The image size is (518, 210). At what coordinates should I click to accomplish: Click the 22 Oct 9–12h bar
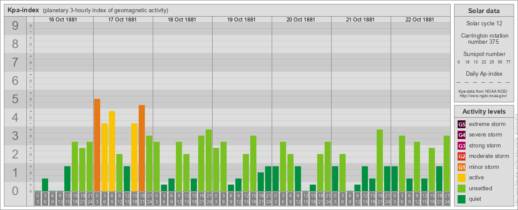click(416, 166)
